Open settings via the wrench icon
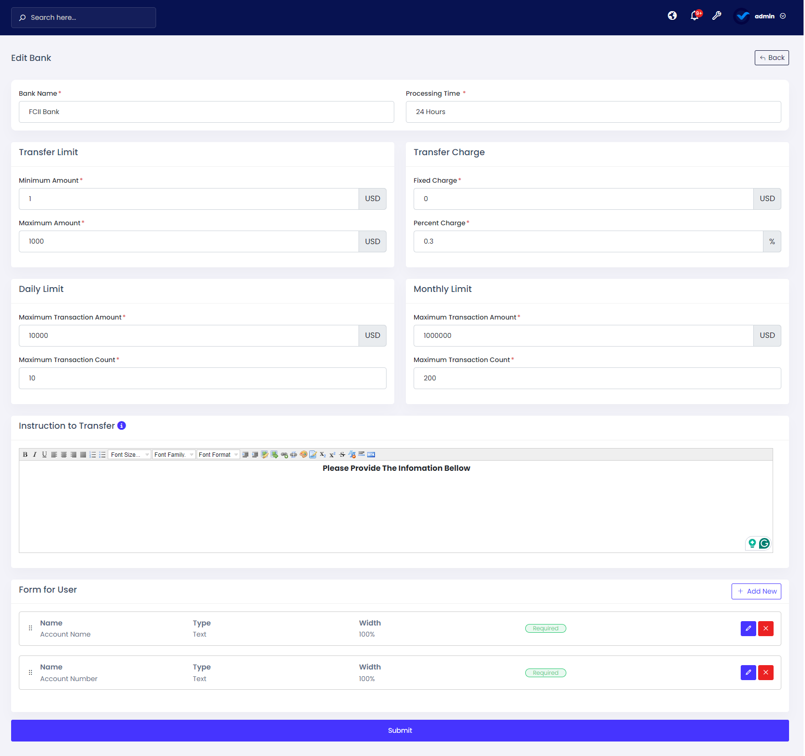The width and height of the screenshot is (805, 756). (x=717, y=15)
